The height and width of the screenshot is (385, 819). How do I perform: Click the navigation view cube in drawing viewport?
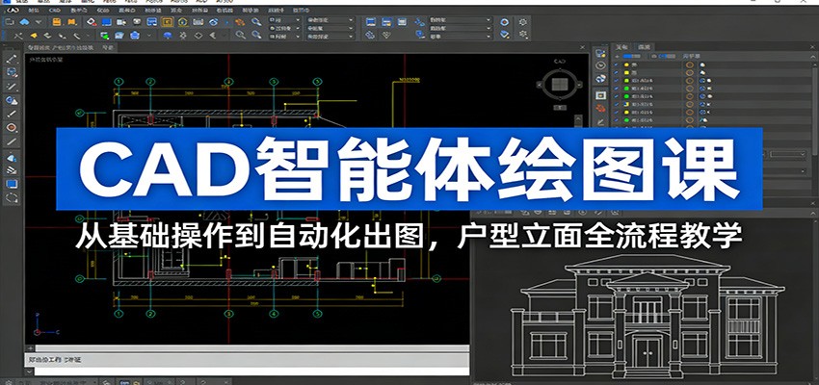(557, 86)
